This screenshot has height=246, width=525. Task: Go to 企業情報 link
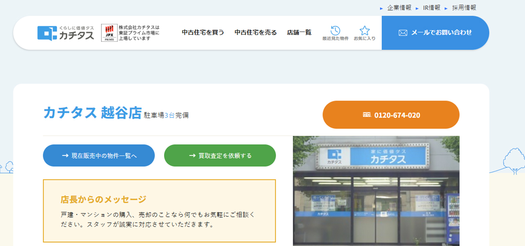tap(399, 8)
